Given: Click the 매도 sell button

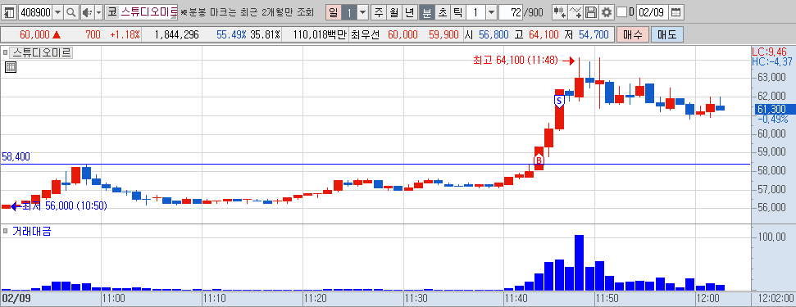Looking at the screenshot, I should click(667, 34).
